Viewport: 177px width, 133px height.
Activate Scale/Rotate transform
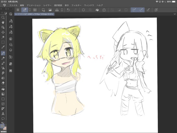(104, 10)
